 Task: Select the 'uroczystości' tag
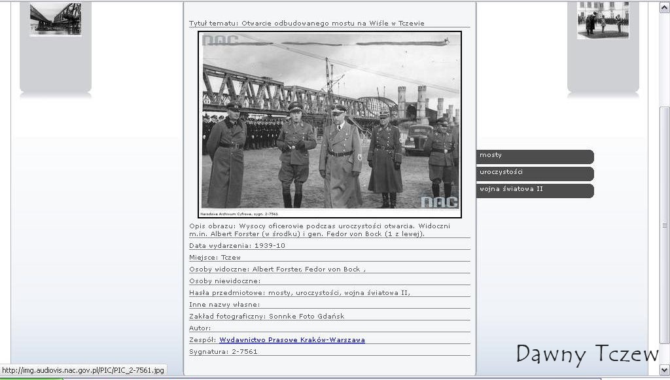535,173
